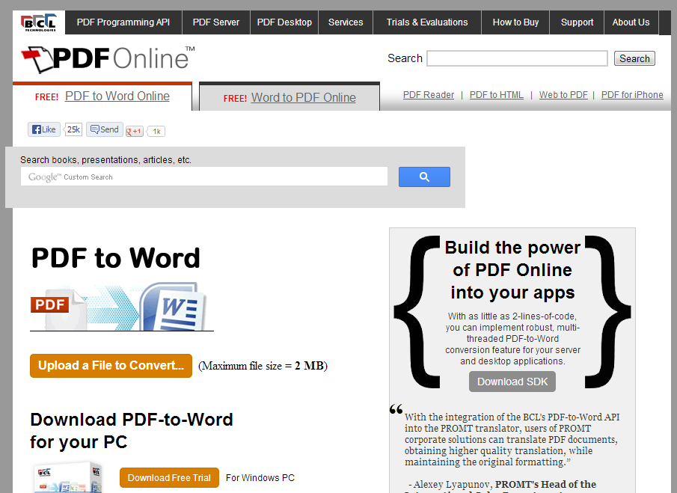Click the Download SDK button
Image resolution: width=677 pixels, height=493 pixels.
[512, 382]
